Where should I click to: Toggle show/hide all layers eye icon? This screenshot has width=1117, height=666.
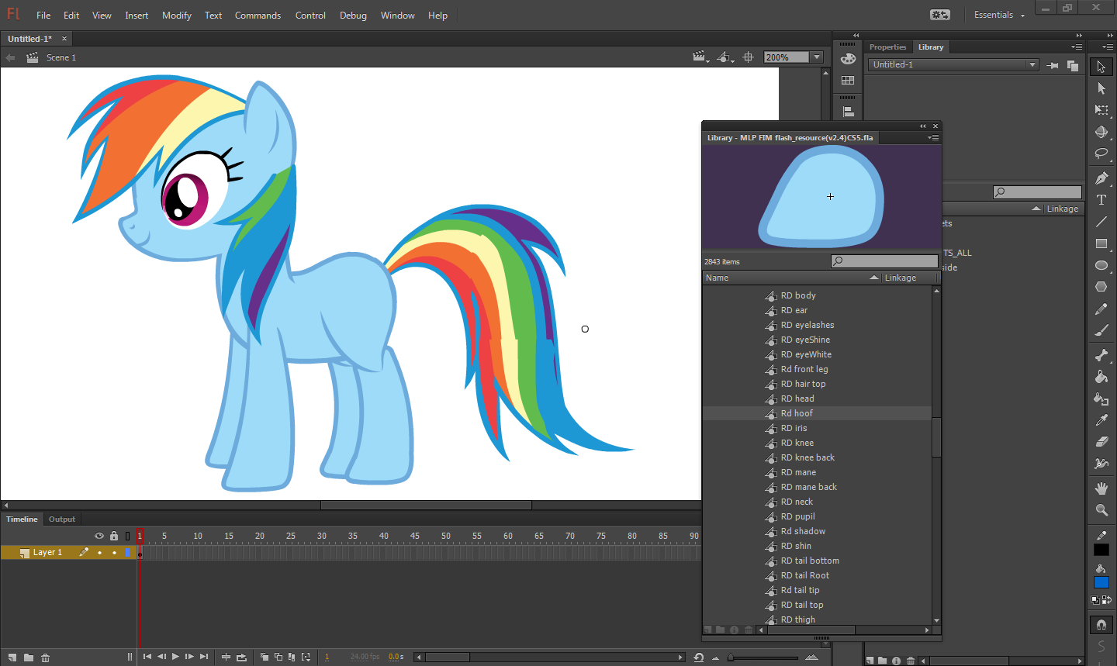99,536
